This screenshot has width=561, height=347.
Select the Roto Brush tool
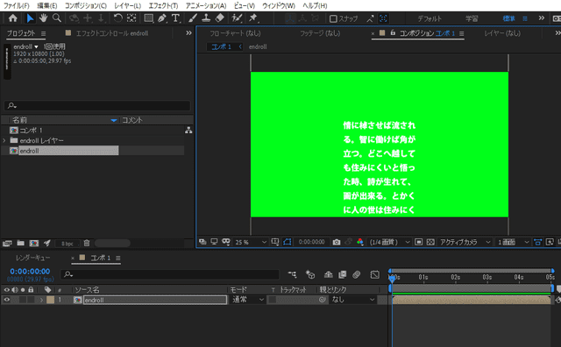pos(237,18)
